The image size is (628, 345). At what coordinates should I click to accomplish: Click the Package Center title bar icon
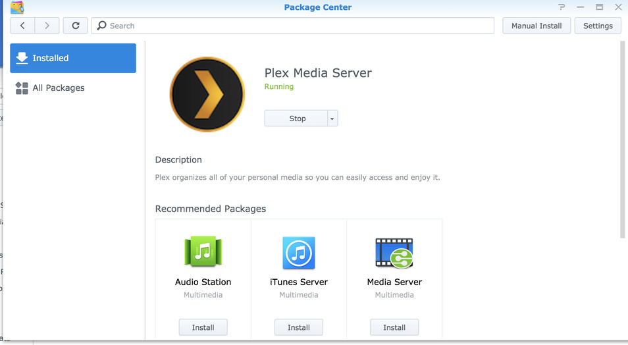coord(17,7)
